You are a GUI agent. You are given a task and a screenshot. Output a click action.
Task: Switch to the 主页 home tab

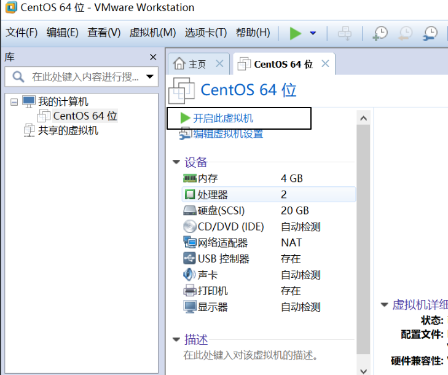[x=197, y=64]
